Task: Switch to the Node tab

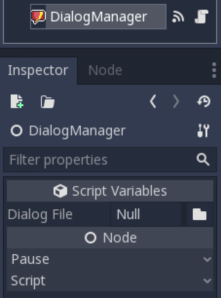Action: click(x=105, y=70)
